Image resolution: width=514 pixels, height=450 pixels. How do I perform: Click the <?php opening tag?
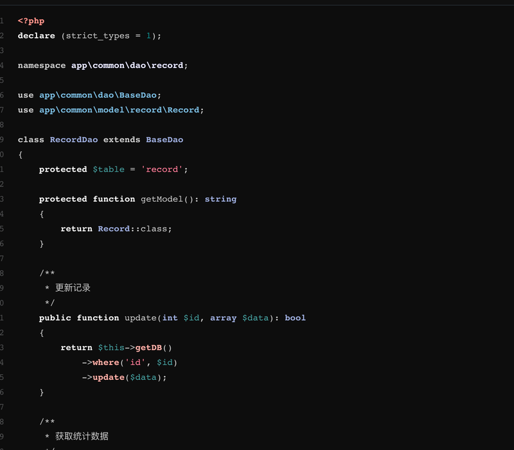tap(31, 21)
